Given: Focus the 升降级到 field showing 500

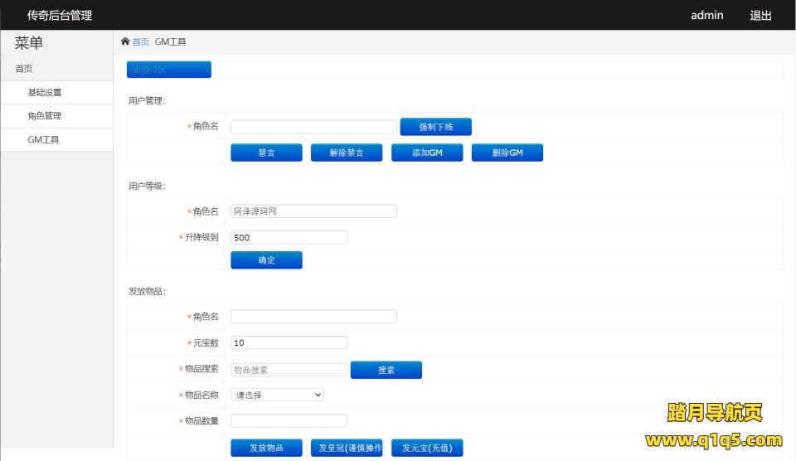Looking at the screenshot, I should pyautogui.click(x=289, y=237).
